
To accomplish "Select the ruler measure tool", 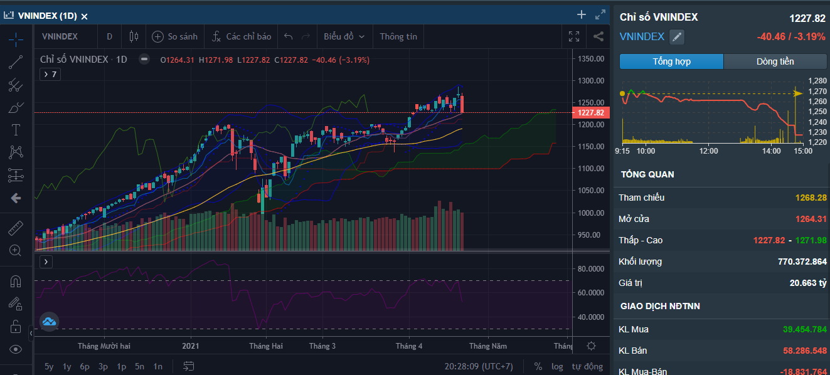I will (x=16, y=228).
